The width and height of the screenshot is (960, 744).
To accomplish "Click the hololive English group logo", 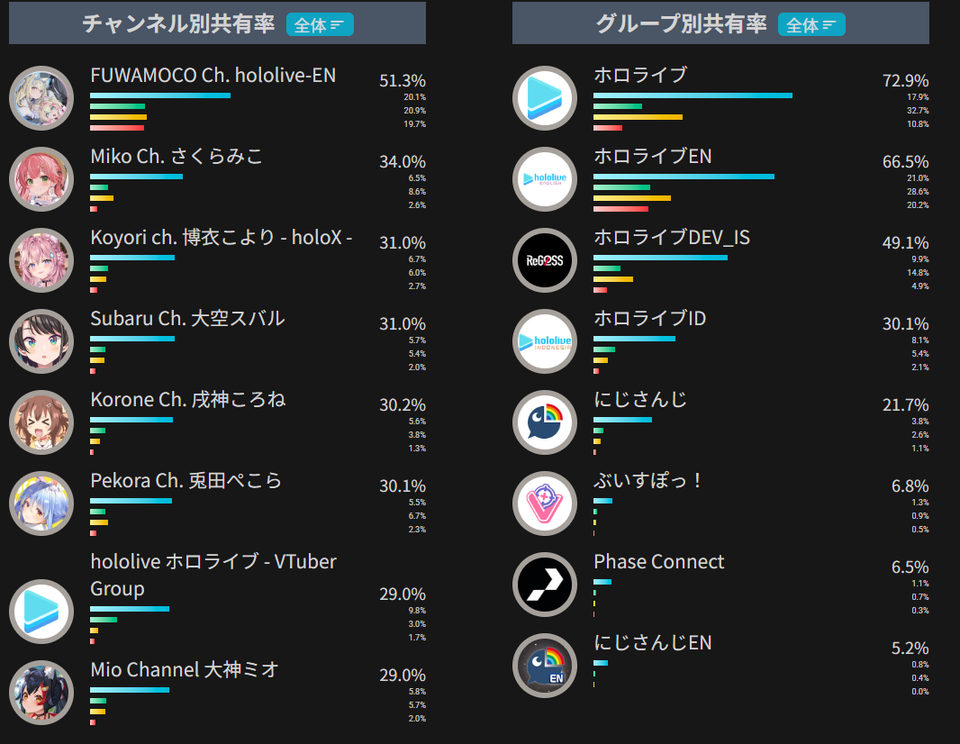I will pyautogui.click(x=545, y=179).
